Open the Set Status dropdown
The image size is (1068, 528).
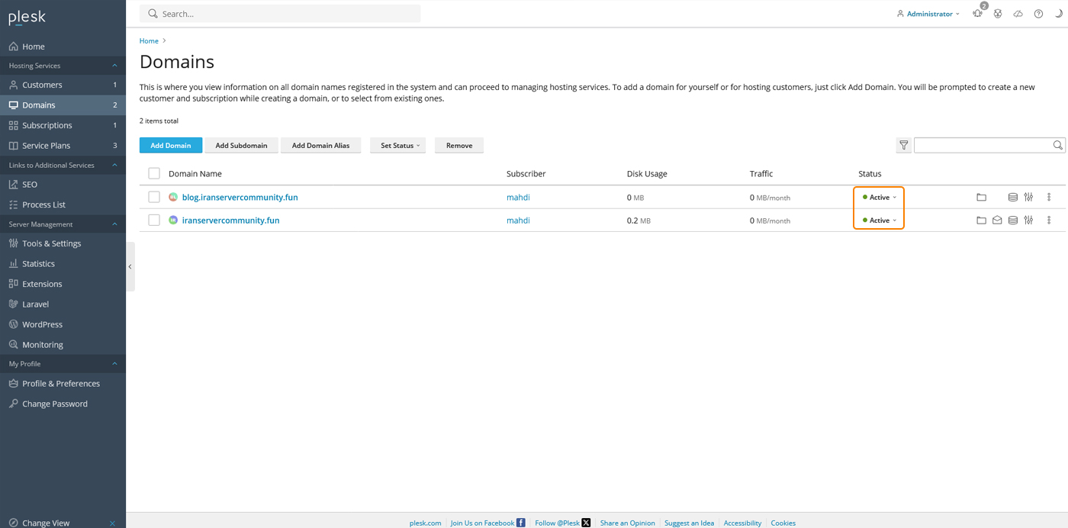click(x=400, y=145)
